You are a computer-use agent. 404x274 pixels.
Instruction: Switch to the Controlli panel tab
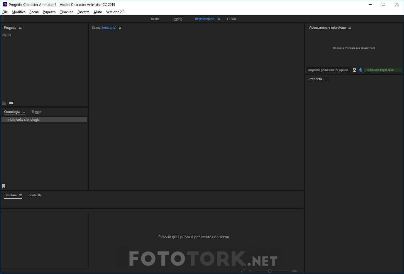35,195
